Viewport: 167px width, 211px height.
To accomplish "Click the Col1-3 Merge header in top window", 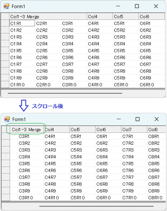I will [x=48, y=16].
